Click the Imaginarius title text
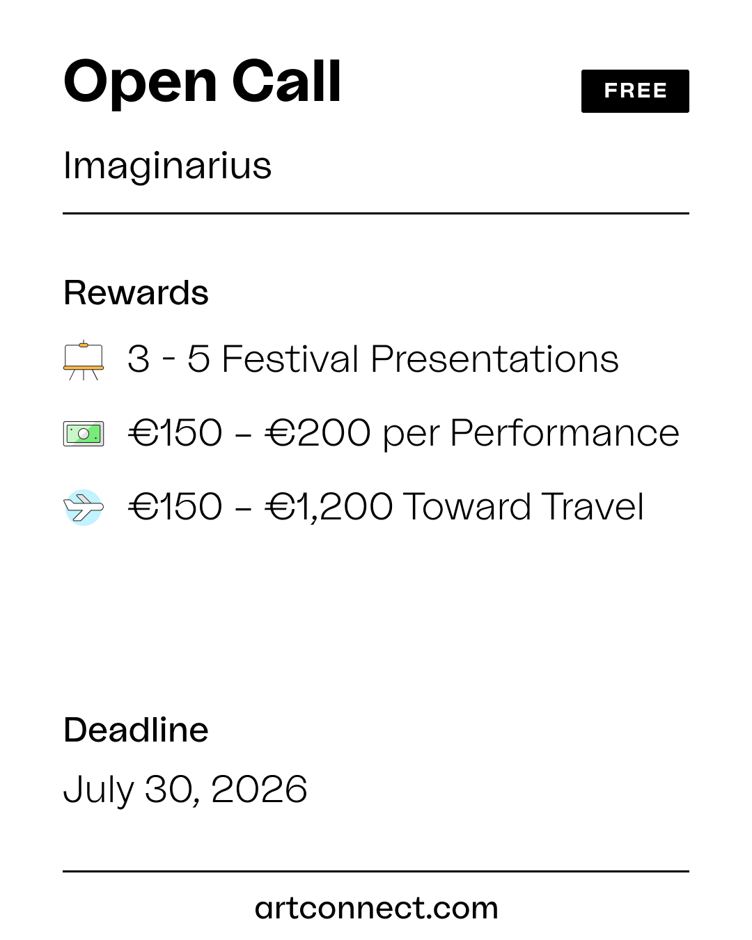This screenshot has height=940, width=752. [167, 166]
